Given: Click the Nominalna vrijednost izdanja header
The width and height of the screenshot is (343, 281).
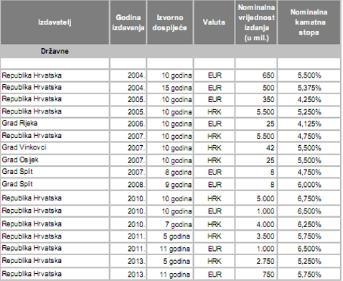Looking at the screenshot, I should 256,22.
